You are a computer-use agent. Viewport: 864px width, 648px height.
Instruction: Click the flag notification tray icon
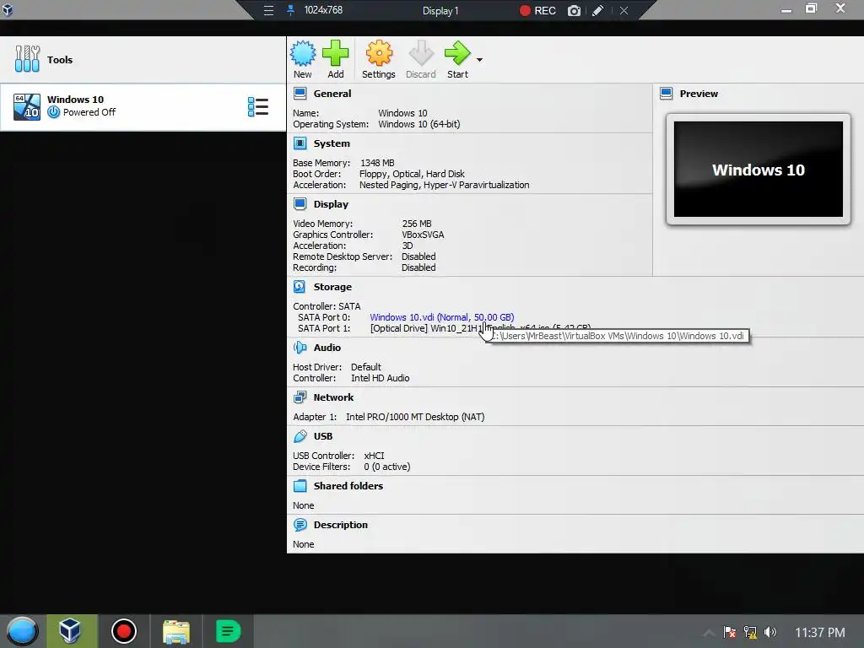click(730, 632)
